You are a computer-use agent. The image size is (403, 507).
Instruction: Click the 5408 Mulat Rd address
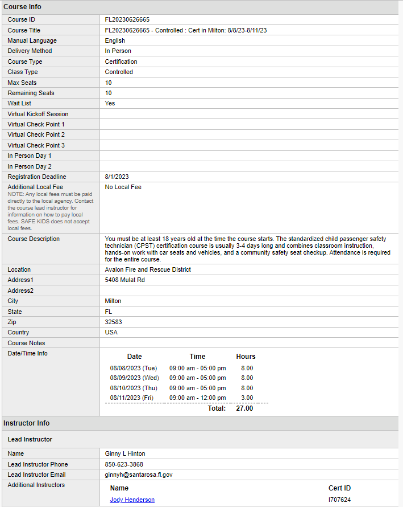[x=126, y=280]
